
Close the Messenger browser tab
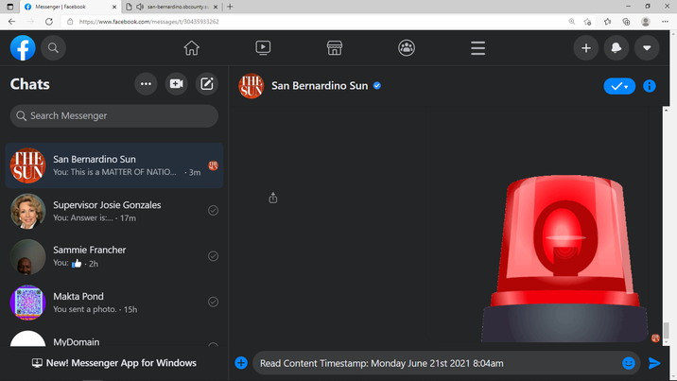[x=114, y=7]
